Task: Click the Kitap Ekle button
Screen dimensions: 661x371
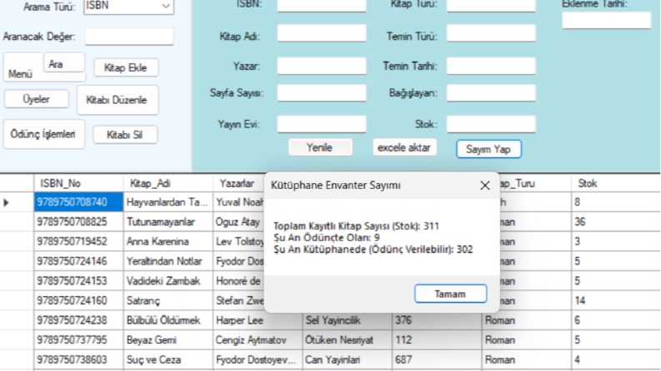Action: [x=126, y=67]
